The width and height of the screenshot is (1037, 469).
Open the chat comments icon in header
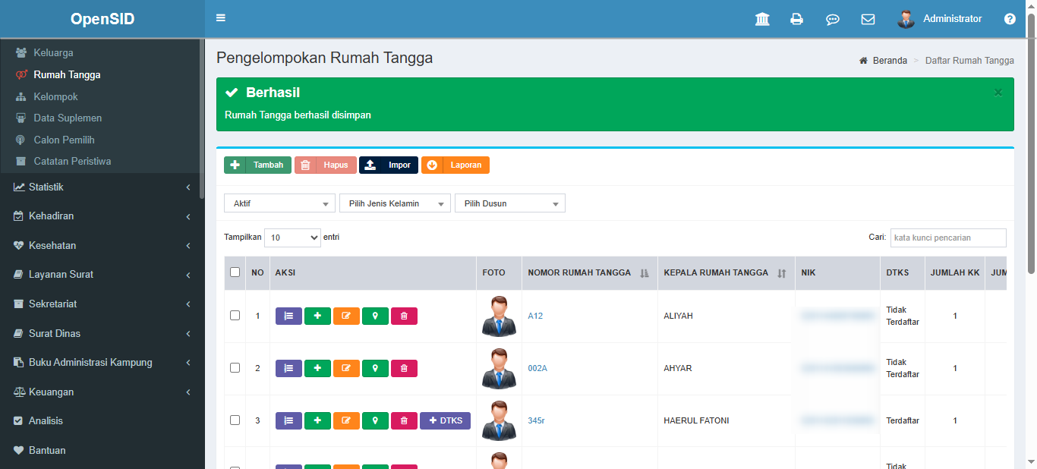tap(832, 19)
